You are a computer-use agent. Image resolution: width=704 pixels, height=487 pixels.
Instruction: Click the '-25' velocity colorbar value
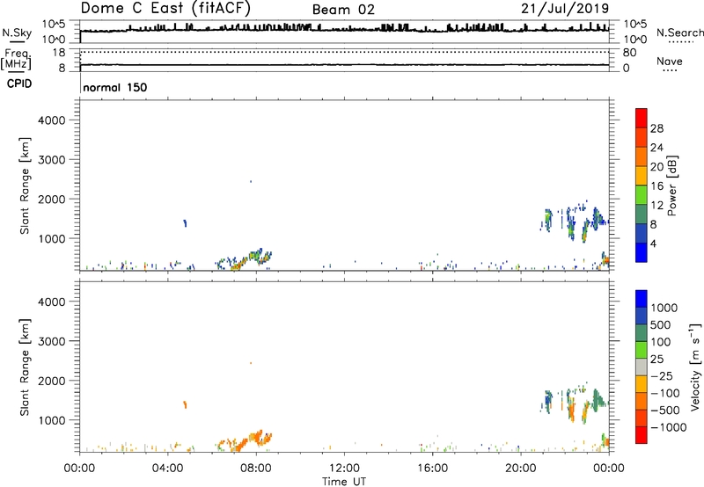pos(664,376)
